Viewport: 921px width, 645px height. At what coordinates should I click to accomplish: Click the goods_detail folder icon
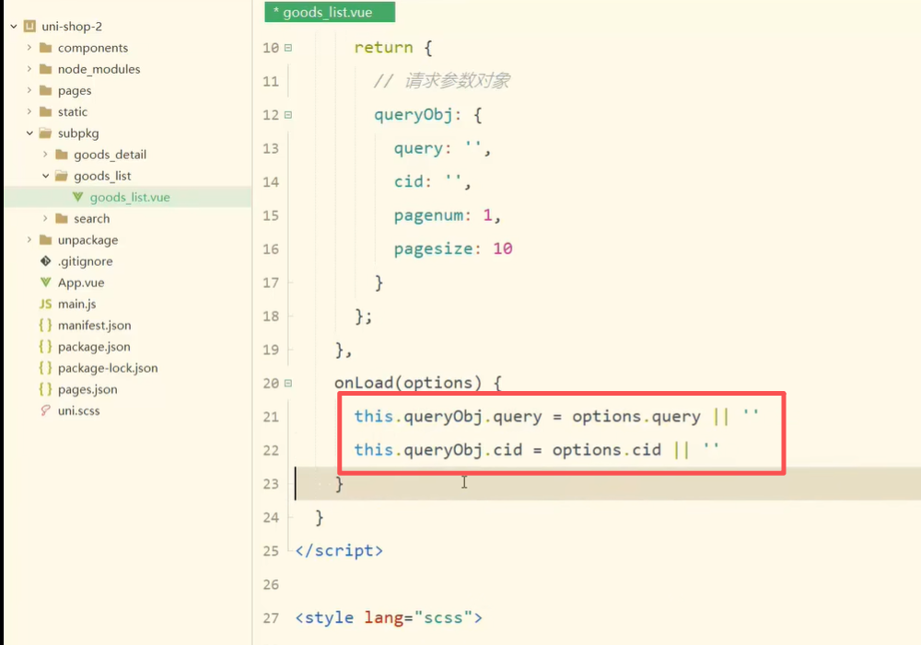(x=61, y=155)
